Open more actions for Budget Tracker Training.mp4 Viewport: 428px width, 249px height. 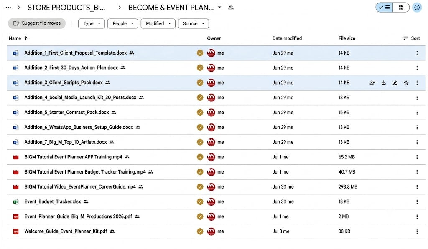417,172
